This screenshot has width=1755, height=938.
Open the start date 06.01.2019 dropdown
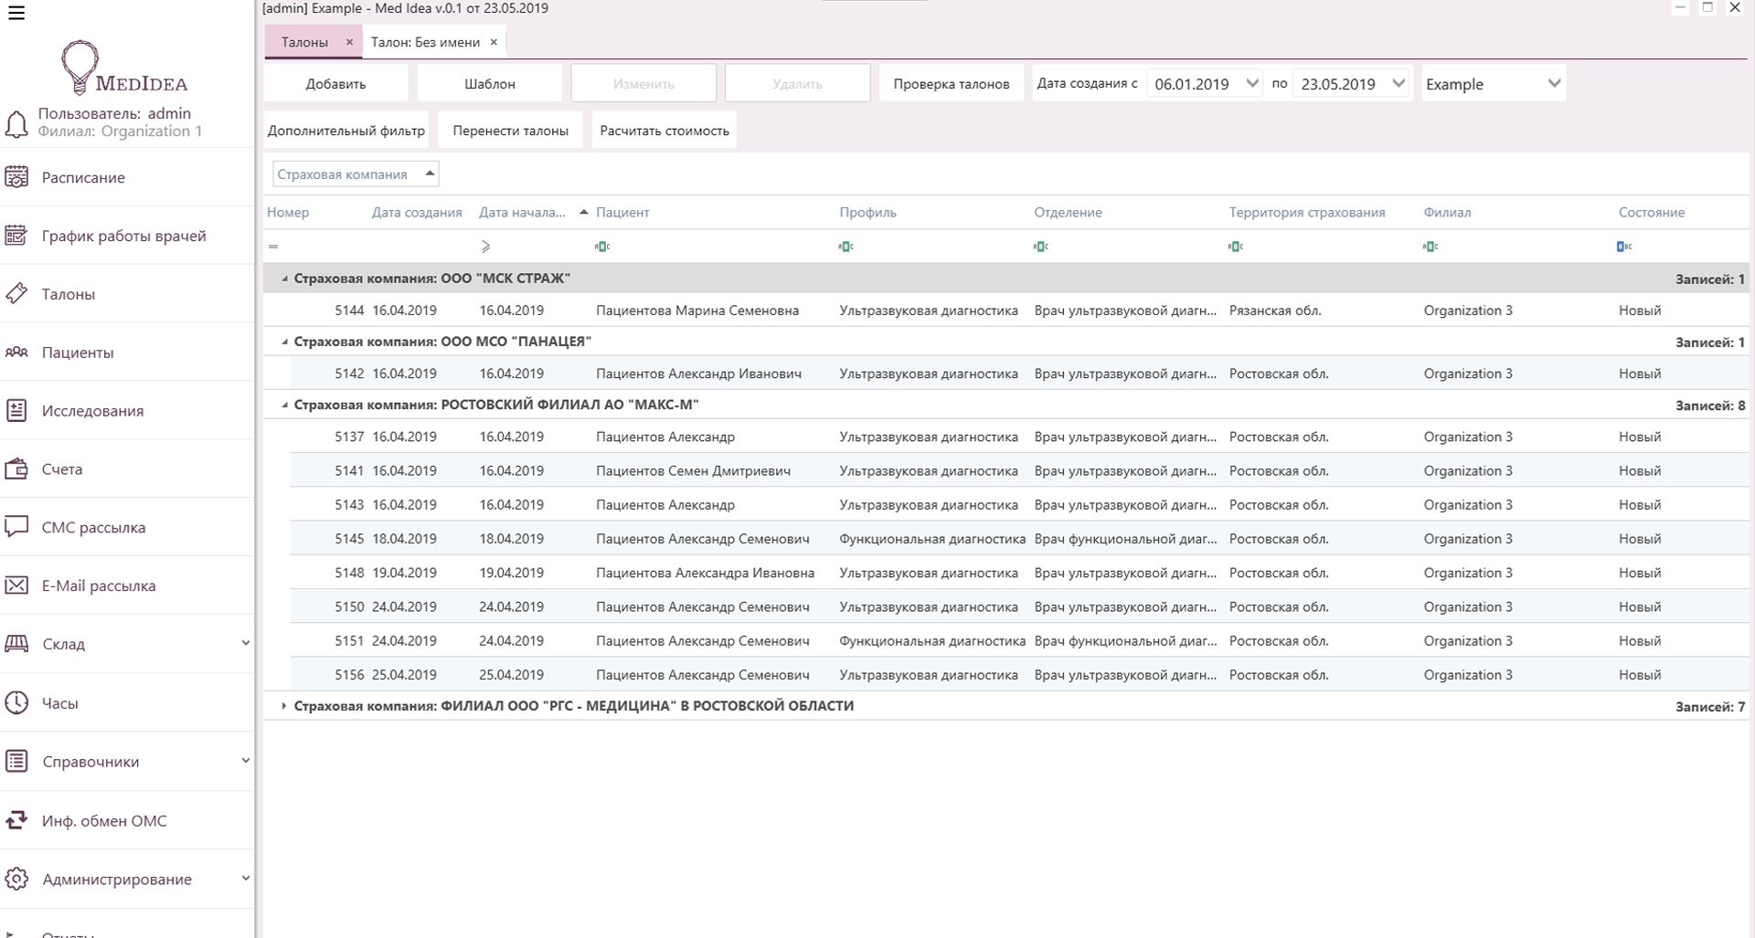click(x=1251, y=84)
